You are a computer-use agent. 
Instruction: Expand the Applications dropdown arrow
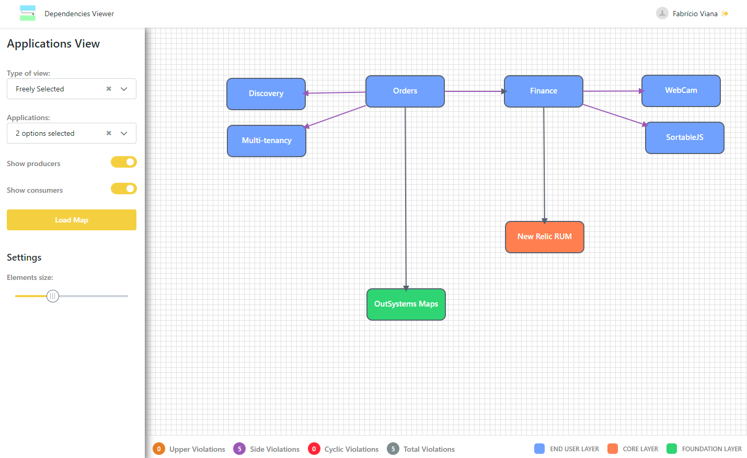pos(124,133)
